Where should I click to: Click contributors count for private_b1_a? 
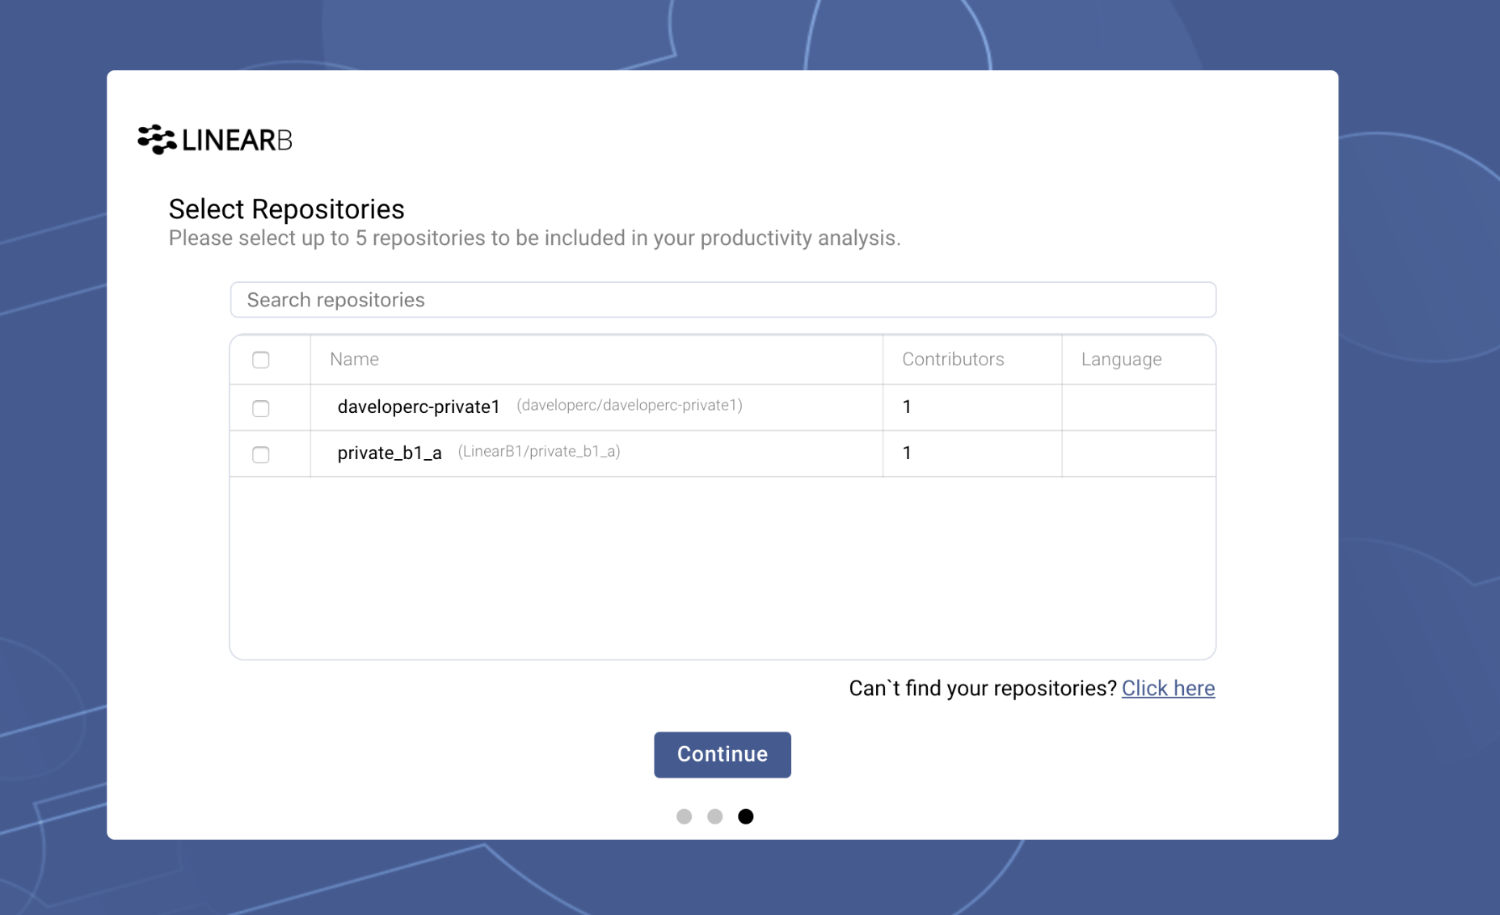coord(907,453)
